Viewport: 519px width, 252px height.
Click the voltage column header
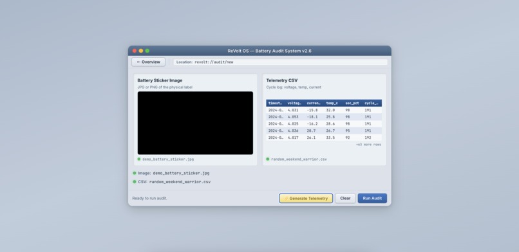(294, 103)
